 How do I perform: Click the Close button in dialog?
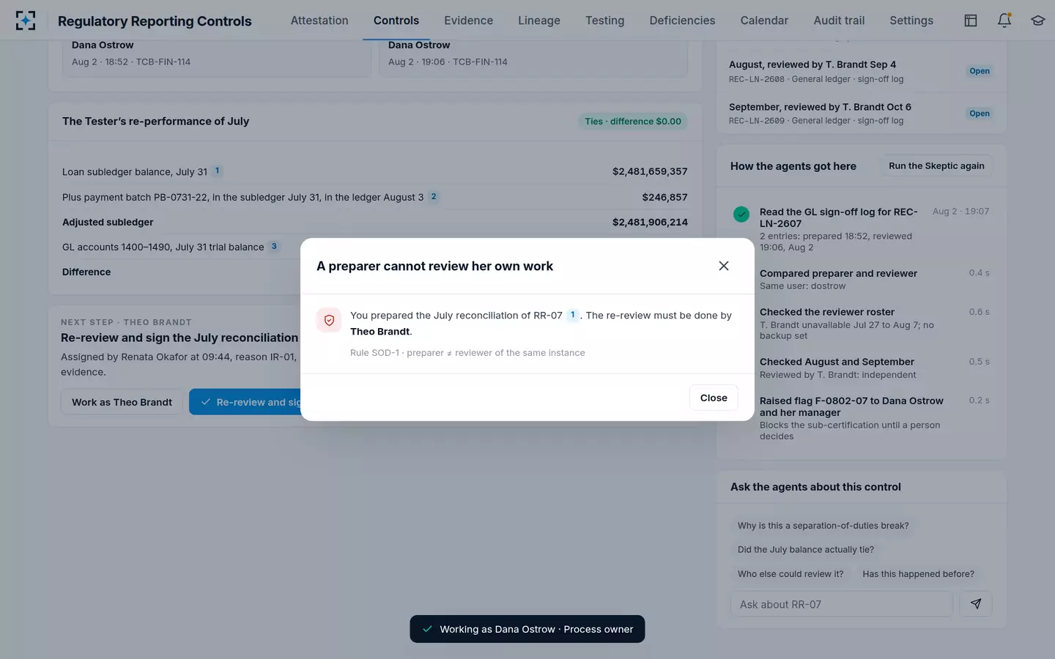(x=714, y=398)
